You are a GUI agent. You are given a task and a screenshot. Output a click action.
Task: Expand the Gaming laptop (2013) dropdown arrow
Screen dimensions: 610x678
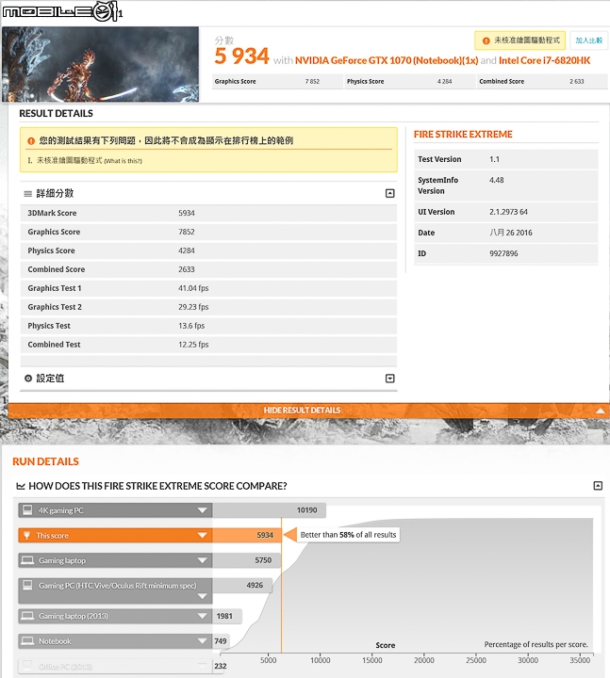[x=202, y=616]
